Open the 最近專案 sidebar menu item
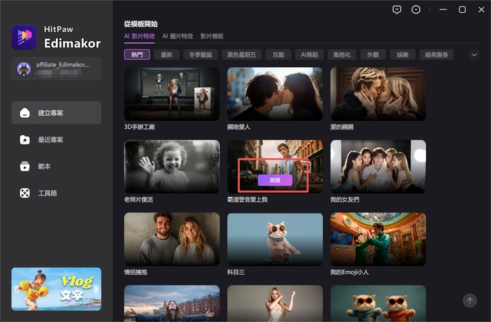 coord(57,140)
